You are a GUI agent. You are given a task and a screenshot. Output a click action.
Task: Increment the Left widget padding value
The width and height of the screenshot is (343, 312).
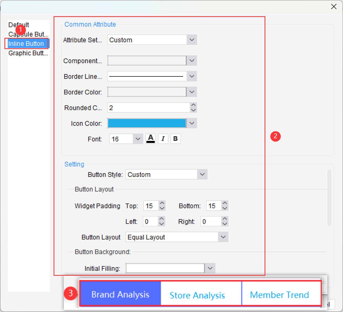coord(162,219)
